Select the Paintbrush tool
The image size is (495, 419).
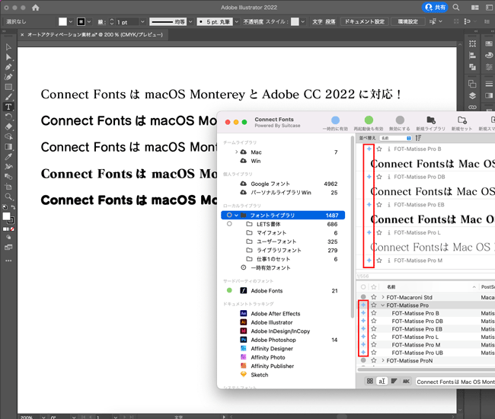8,97
